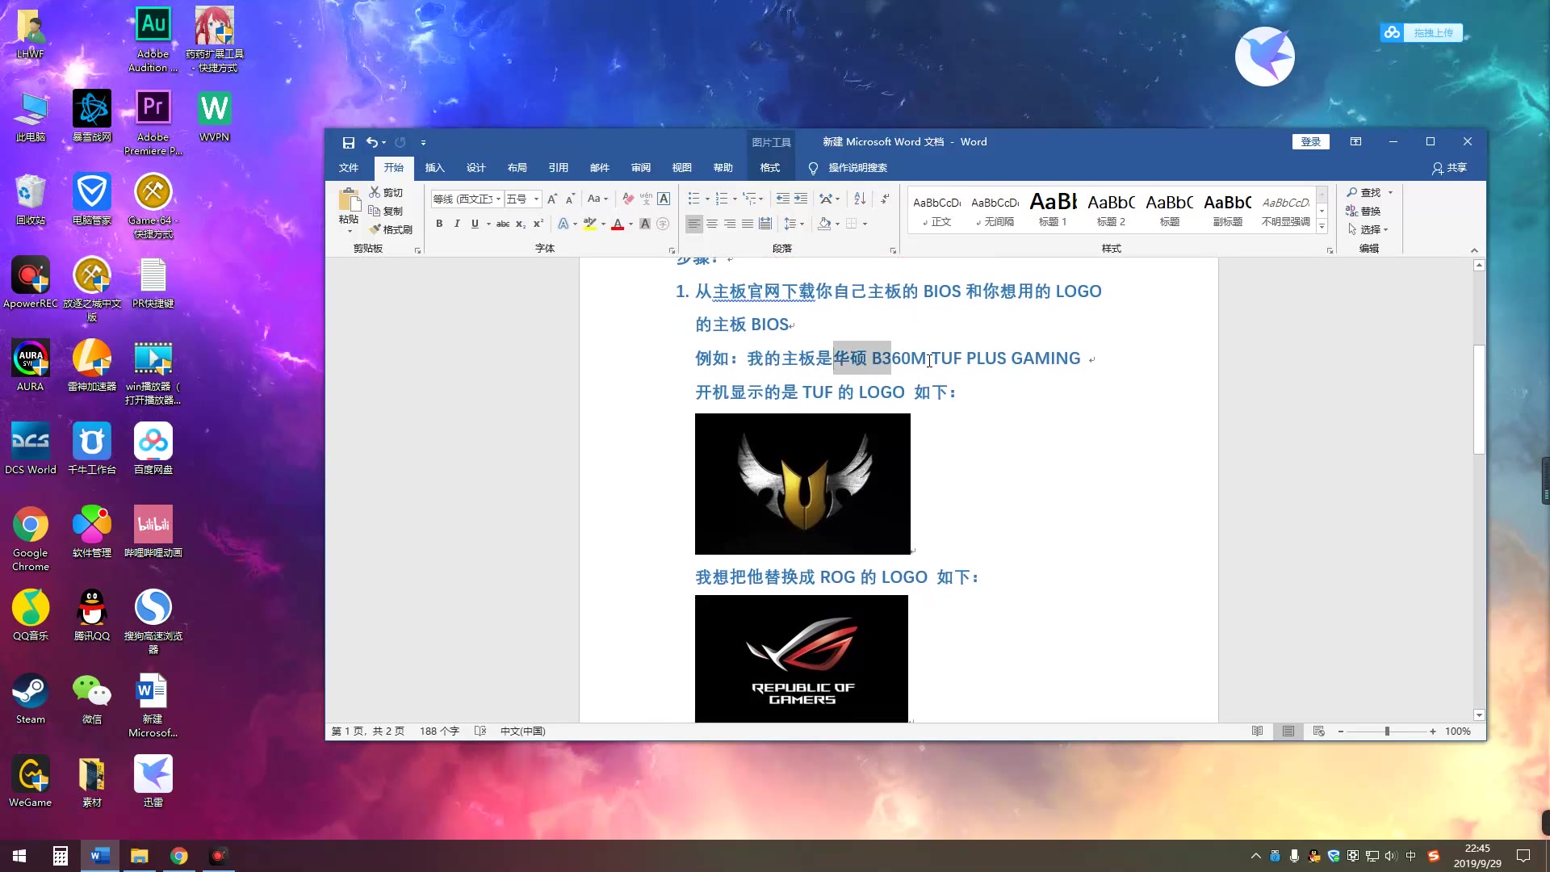The height and width of the screenshot is (872, 1550).
Task: Open highlight color dropdown arrow
Action: tap(603, 224)
